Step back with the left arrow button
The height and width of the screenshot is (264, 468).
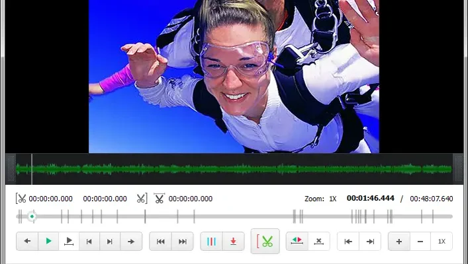(x=27, y=241)
